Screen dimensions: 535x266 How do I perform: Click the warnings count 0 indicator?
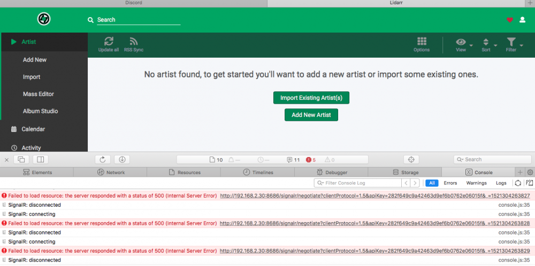(x=330, y=160)
